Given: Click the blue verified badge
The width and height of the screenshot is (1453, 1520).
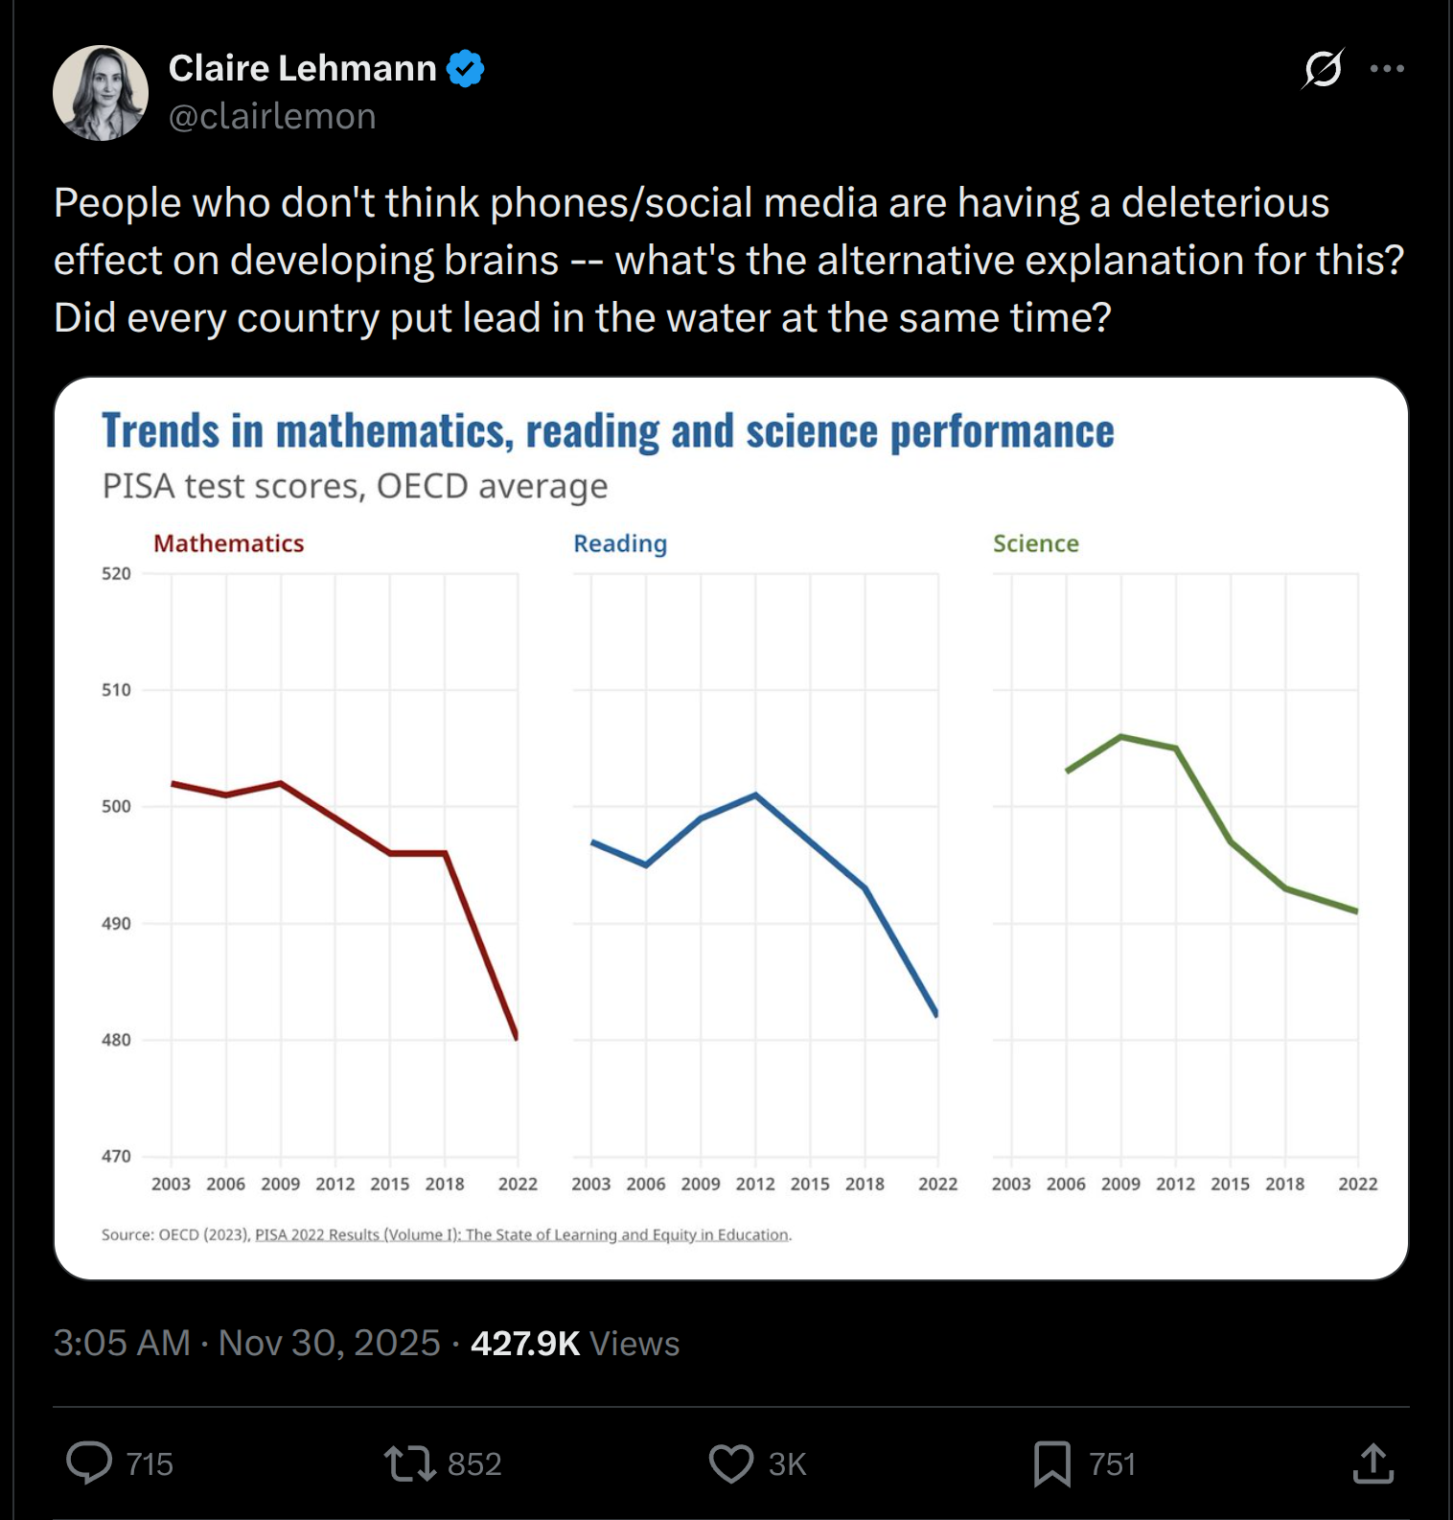Looking at the screenshot, I should pos(466,69).
